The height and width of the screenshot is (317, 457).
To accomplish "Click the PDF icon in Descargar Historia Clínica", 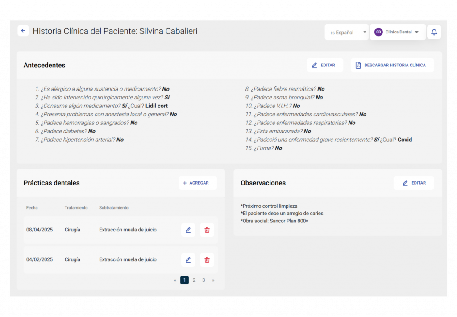I will [358, 65].
